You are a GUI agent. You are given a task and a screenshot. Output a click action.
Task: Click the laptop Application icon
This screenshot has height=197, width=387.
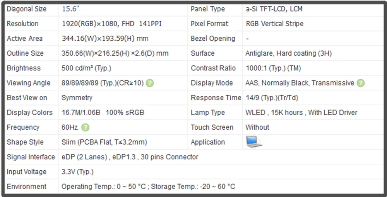[254, 142]
